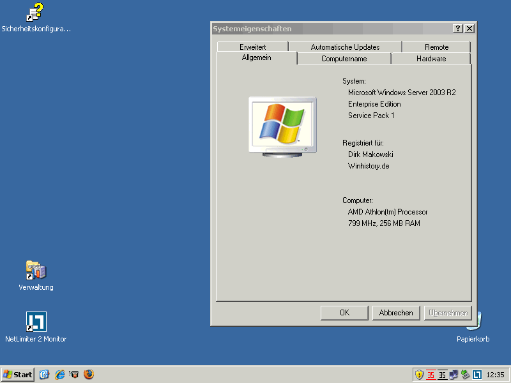This screenshot has height=383, width=511.
Task: Click the "Service Pack 1" text
Action: click(371, 116)
